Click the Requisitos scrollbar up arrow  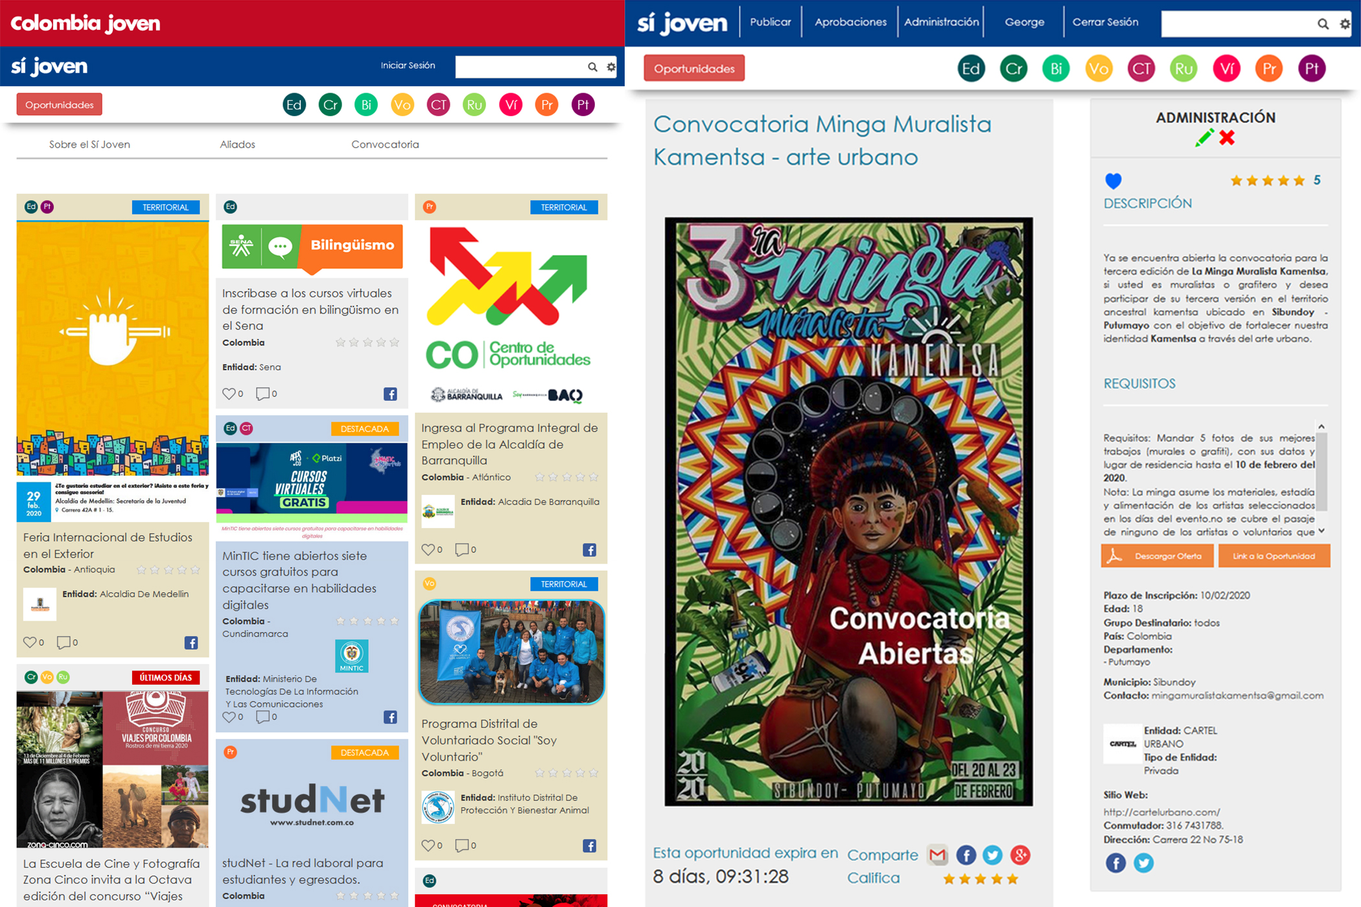pyautogui.click(x=1321, y=426)
